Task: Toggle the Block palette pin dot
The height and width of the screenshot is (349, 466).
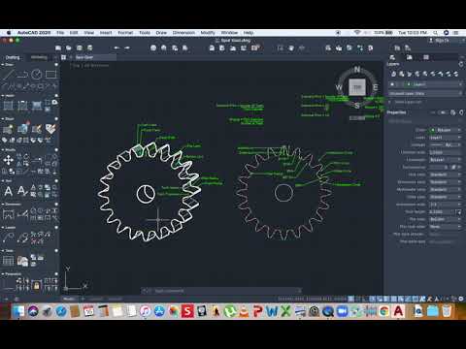Action: [x=56, y=119]
